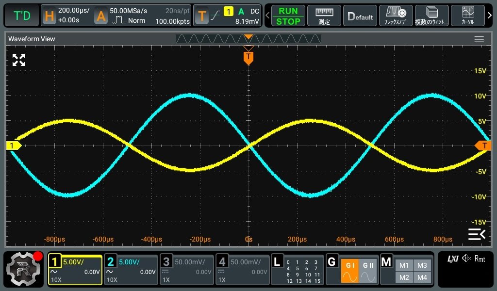Enable math channel M2
This screenshot has width=497, height=291.
(x=404, y=277)
